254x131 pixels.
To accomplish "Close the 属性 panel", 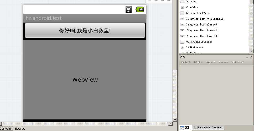I will (251, 57).
